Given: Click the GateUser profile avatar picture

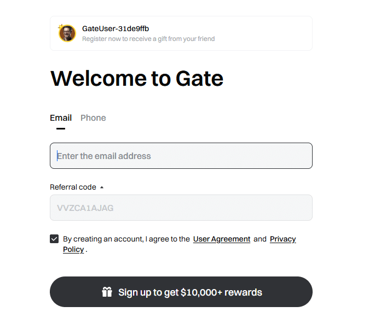Looking at the screenshot, I should pos(67,33).
